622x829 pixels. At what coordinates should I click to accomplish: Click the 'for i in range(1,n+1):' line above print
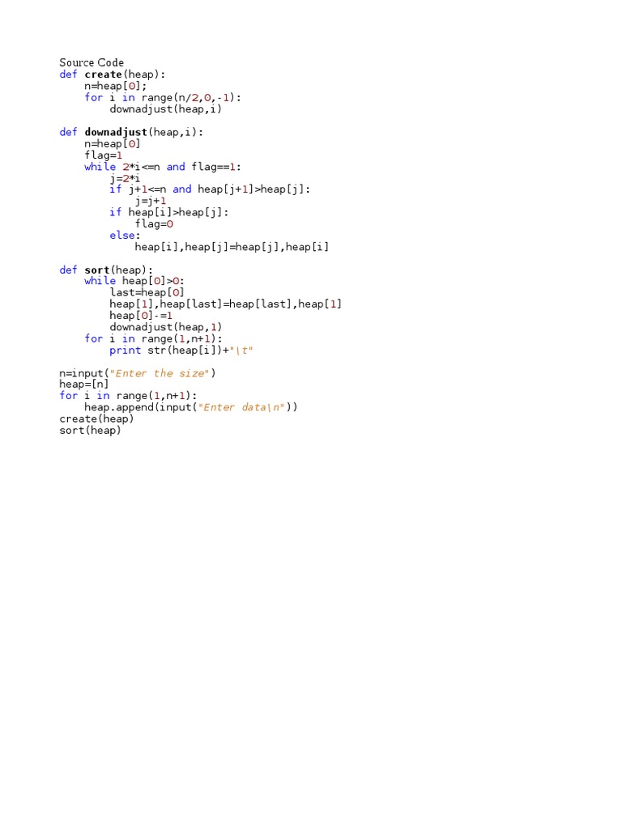pyautogui.click(x=153, y=339)
